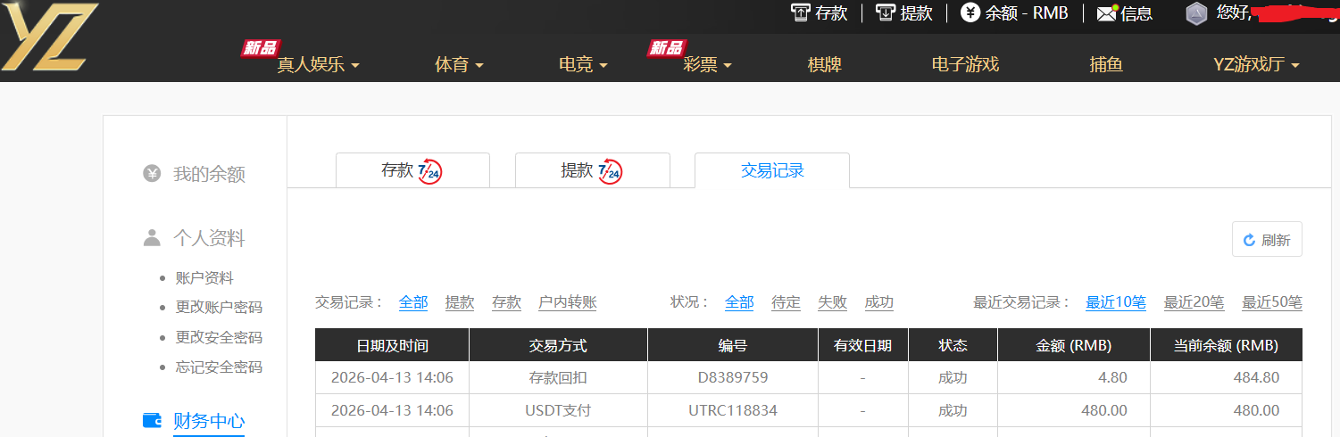
Task: Switch to the 提款 tab
Action: pos(592,170)
